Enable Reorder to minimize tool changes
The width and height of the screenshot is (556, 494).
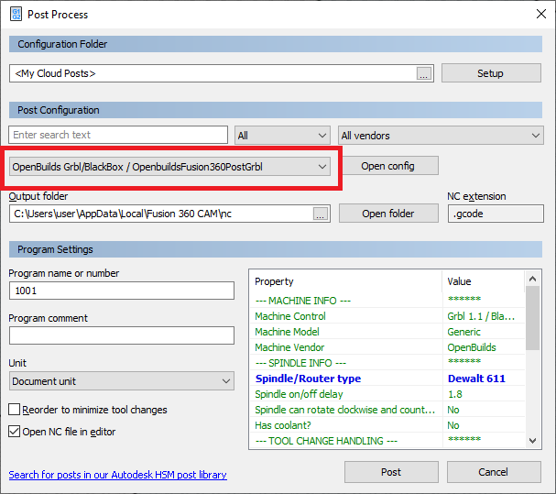(x=15, y=410)
